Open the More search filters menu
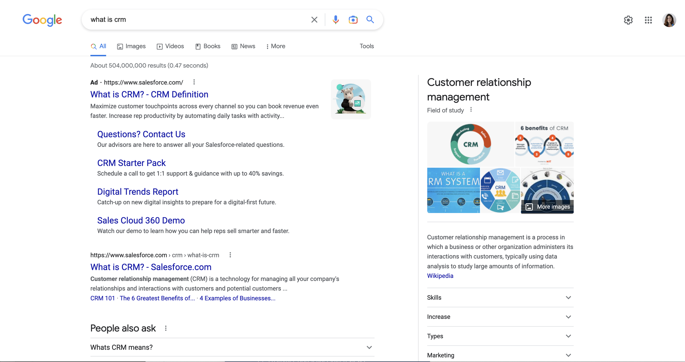685x362 pixels. coord(275,46)
